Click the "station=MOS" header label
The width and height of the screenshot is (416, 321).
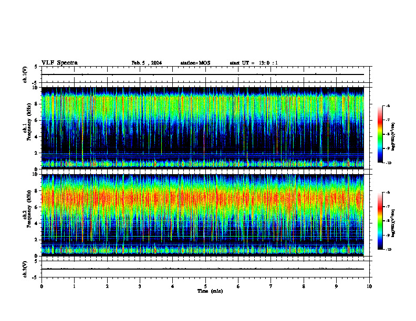pos(195,63)
